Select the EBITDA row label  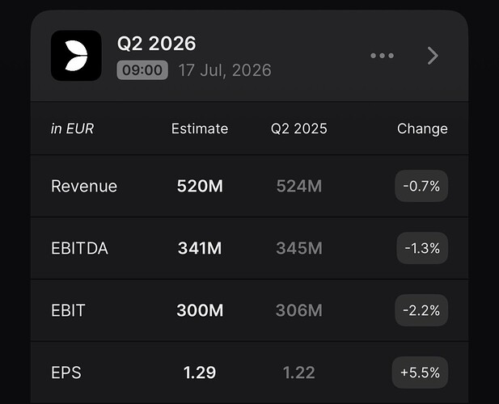[79, 248]
